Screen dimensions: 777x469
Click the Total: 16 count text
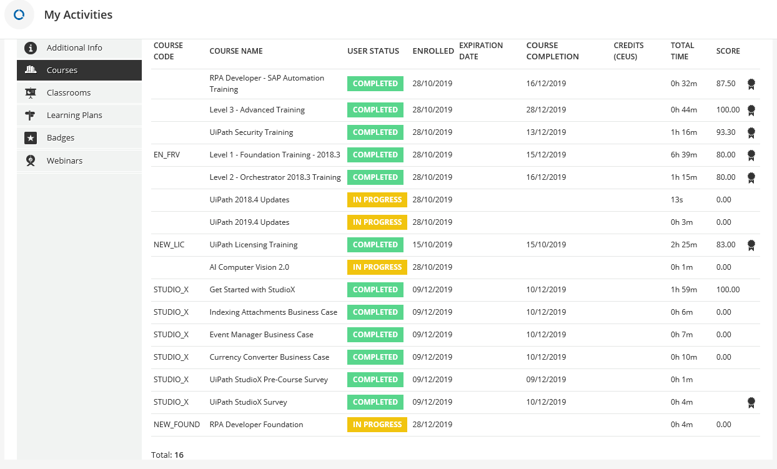167,455
